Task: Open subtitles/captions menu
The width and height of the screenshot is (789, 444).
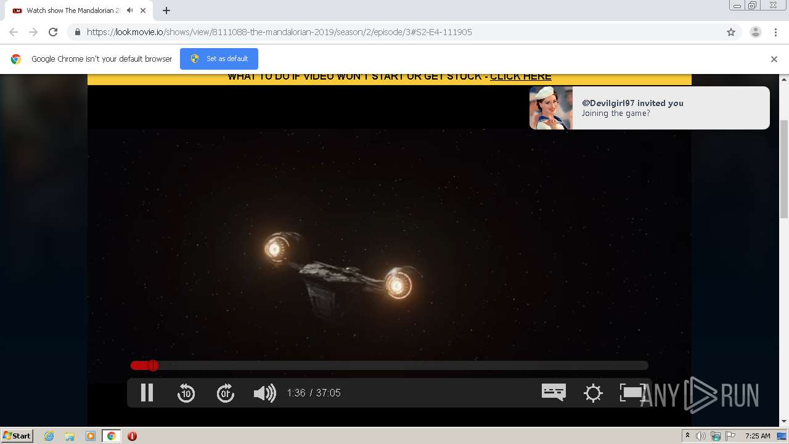Action: click(554, 392)
